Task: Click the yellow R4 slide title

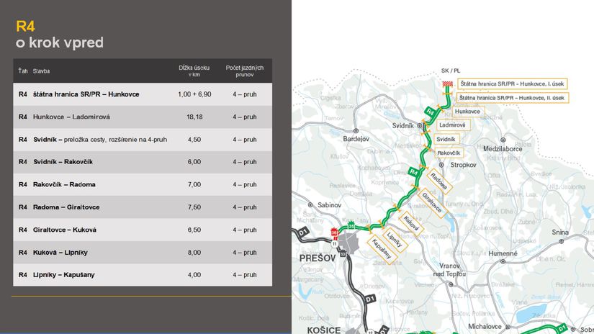Action: click(x=26, y=27)
